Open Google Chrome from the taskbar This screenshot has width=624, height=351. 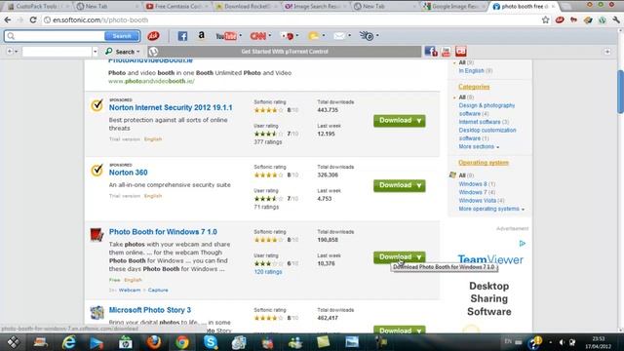pos(182,342)
